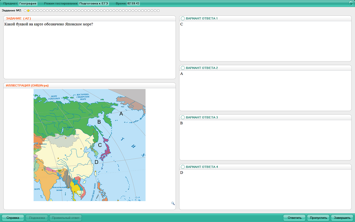Skip the question with Пропустить
The image size is (355, 222).
pyautogui.click(x=318, y=218)
